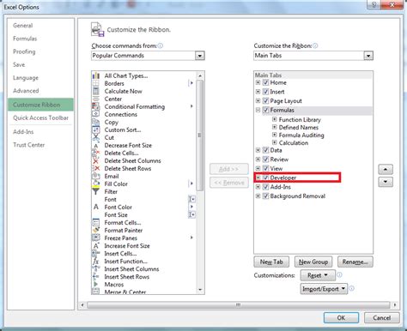Switch to the Proofing options page
This screenshot has height=331, width=407.
point(24,51)
